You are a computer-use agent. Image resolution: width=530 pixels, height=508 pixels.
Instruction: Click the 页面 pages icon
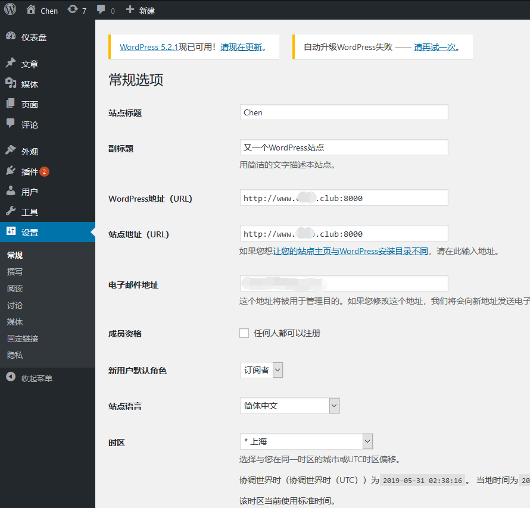click(x=11, y=103)
